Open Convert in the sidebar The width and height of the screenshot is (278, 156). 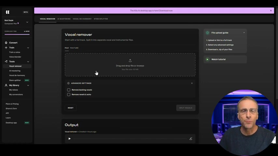13,43
